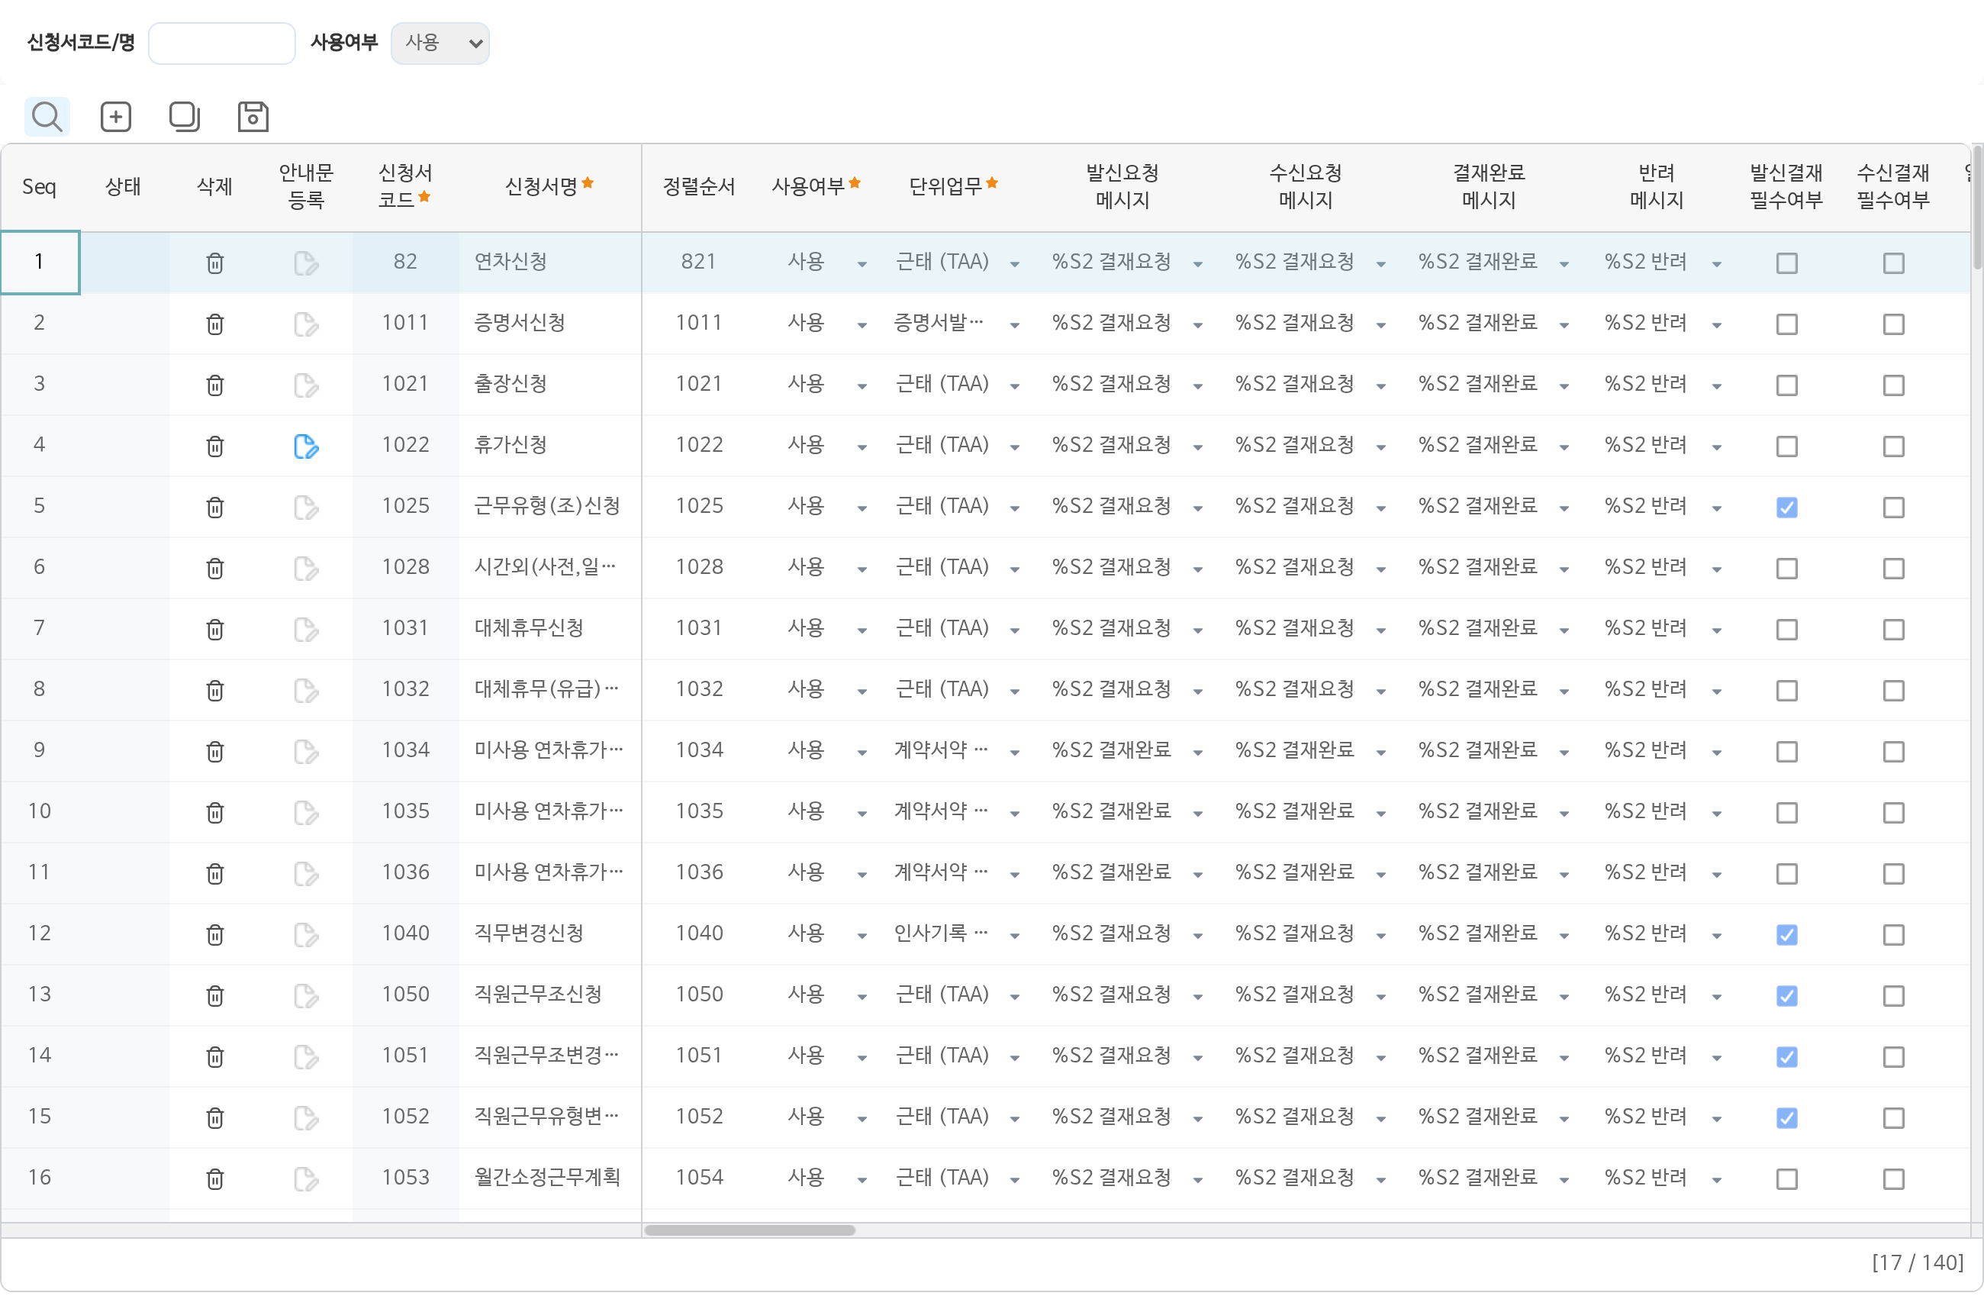Click the 단위업무 column header
The image size is (1984, 1296).
click(953, 186)
